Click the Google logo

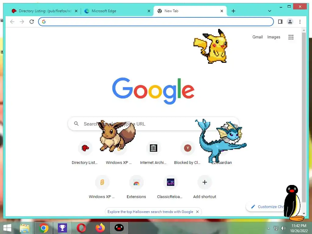(153, 91)
